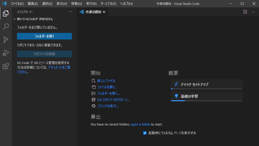Open the 選択(S) menu
The image size is (259, 146).
[47, 4]
